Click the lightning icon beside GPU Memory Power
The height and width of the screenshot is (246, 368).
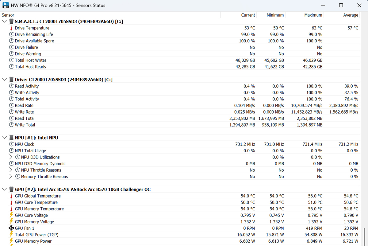(11, 241)
